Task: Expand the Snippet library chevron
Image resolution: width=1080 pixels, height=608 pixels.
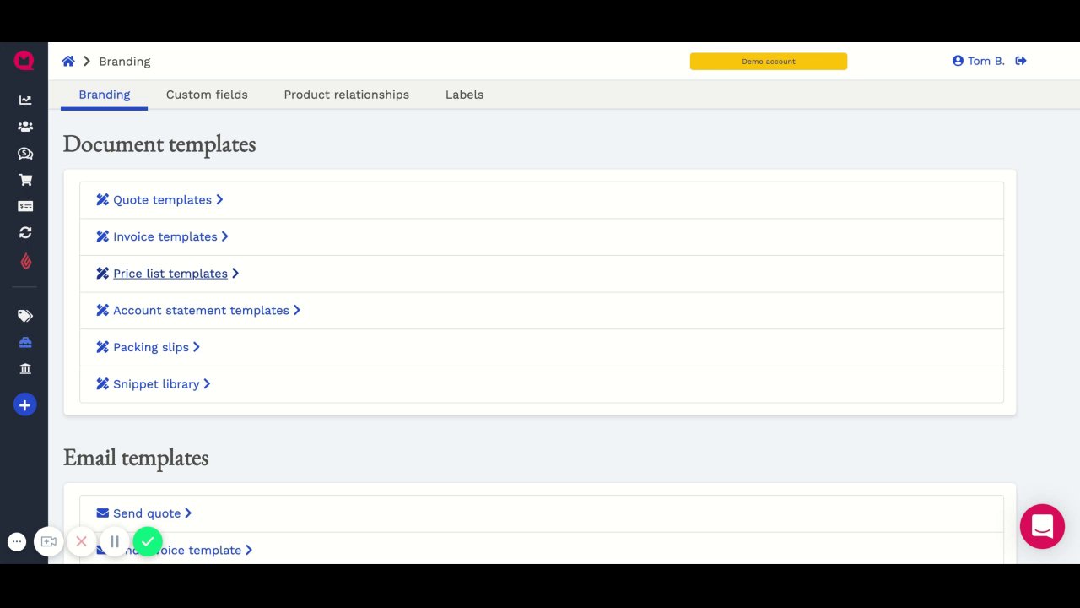Action: 208,384
